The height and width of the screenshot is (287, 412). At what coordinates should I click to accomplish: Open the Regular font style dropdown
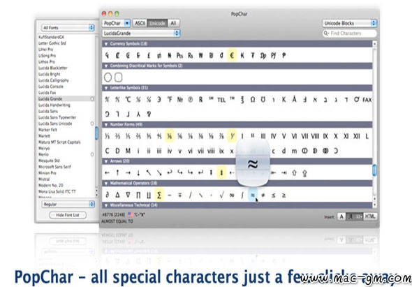[x=68, y=204]
